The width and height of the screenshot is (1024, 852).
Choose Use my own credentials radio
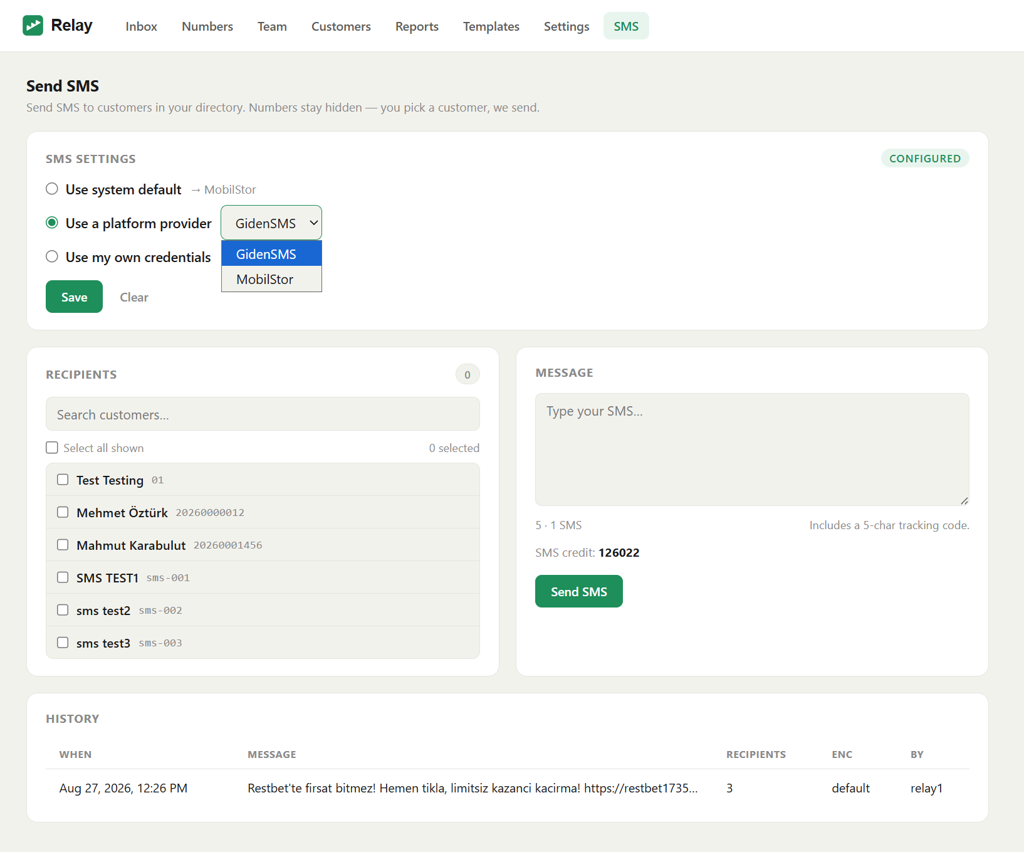coord(52,256)
